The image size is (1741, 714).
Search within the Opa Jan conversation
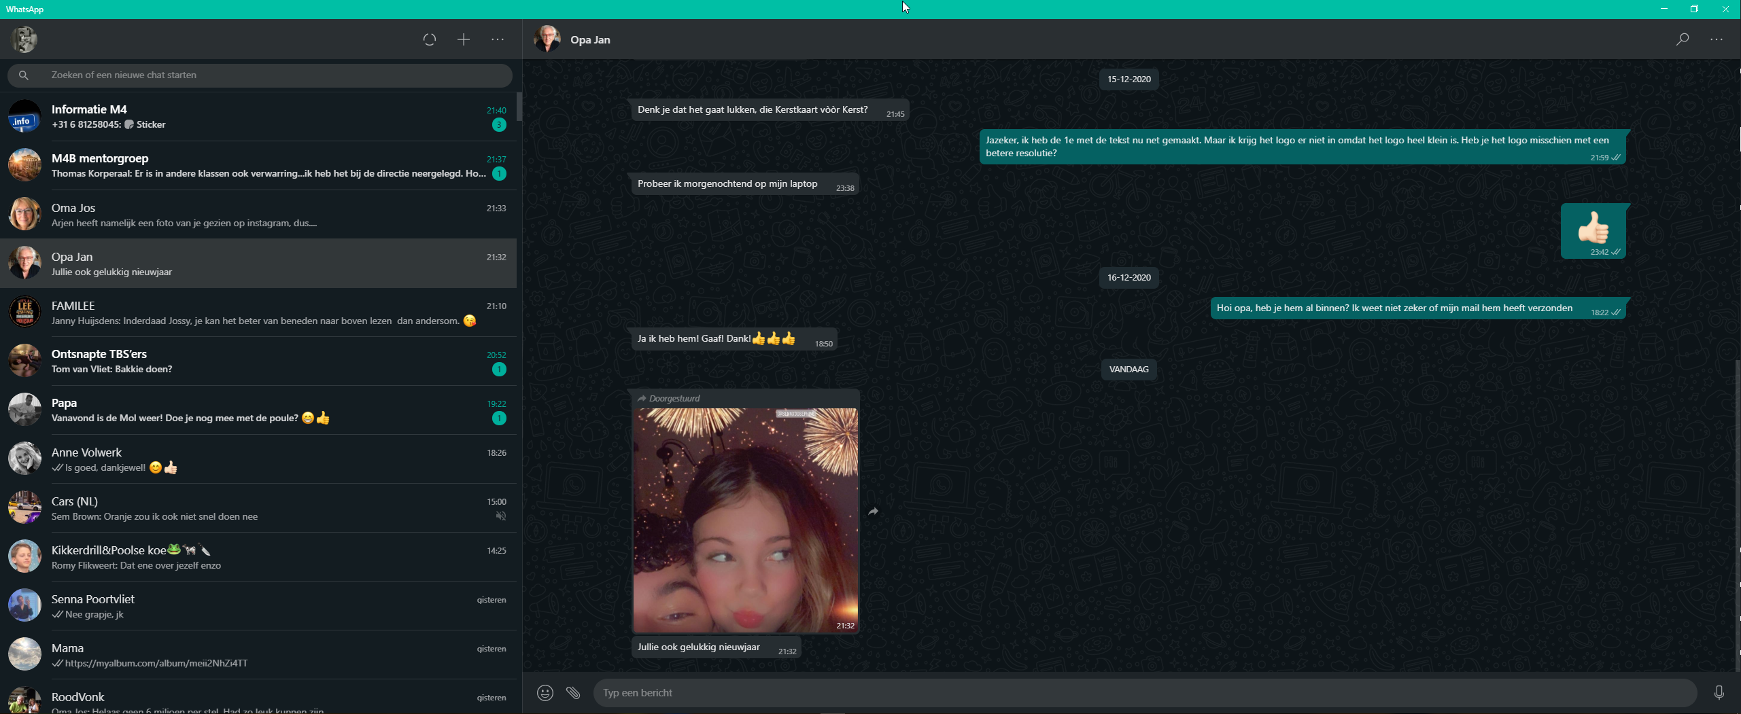[x=1682, y=39]
